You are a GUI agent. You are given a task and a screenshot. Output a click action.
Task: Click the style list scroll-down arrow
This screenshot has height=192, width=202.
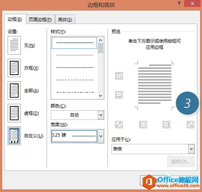tap(101, 95)
